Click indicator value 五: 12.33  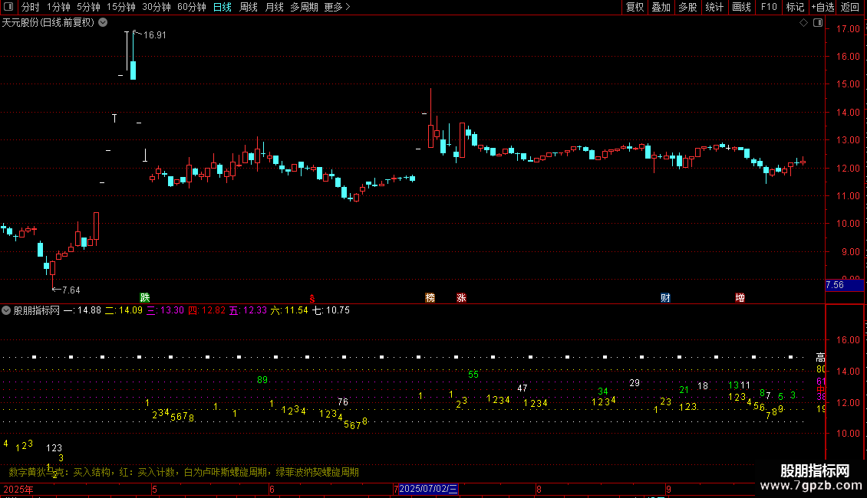[x=248, y=310]
